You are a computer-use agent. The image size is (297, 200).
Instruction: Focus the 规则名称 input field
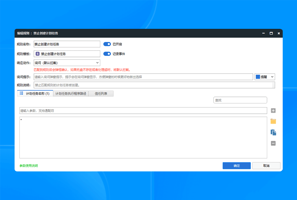coord(67,44)
